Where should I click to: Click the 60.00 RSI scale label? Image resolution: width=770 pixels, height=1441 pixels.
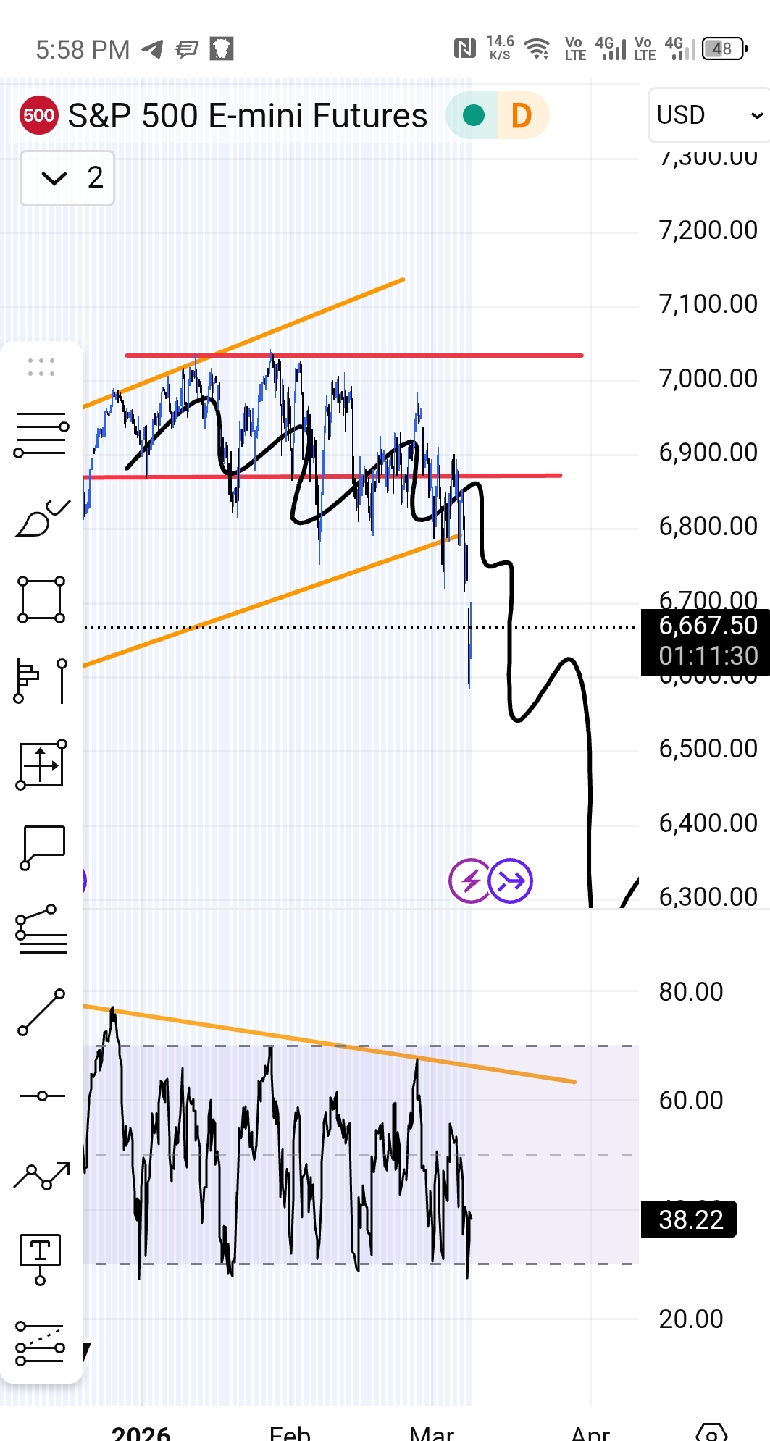pyautogui.click(x=690, y=1101)
